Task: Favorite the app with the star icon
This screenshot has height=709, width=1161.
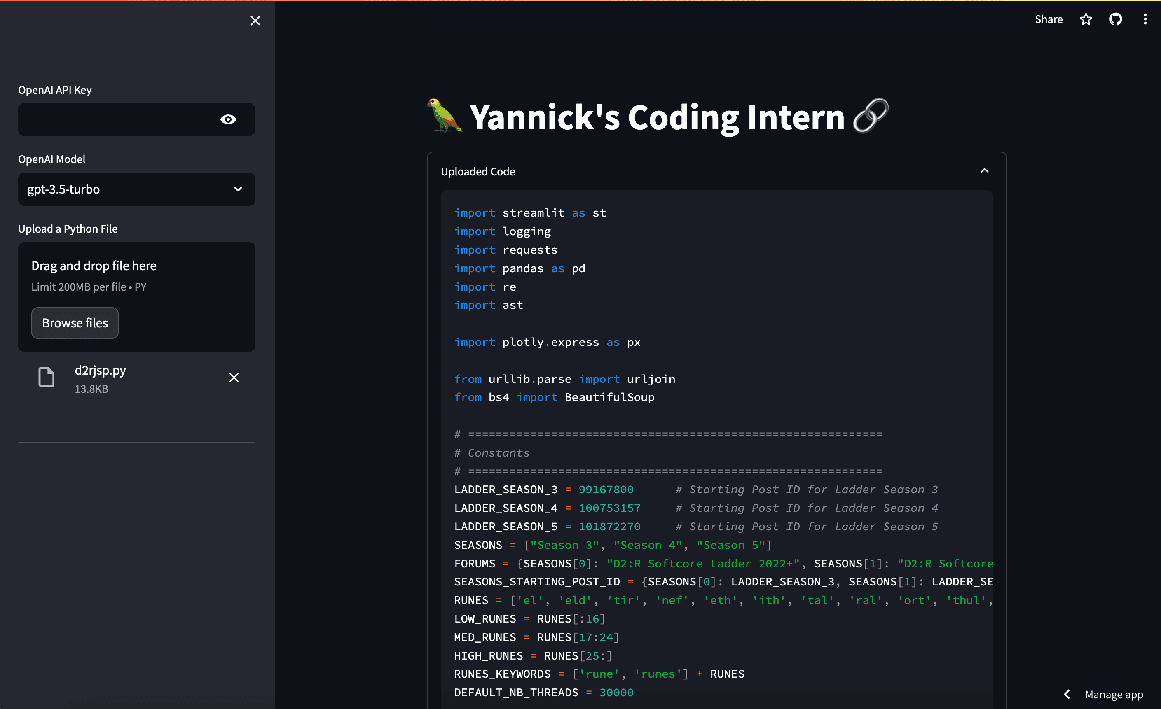Action: 1086,19
